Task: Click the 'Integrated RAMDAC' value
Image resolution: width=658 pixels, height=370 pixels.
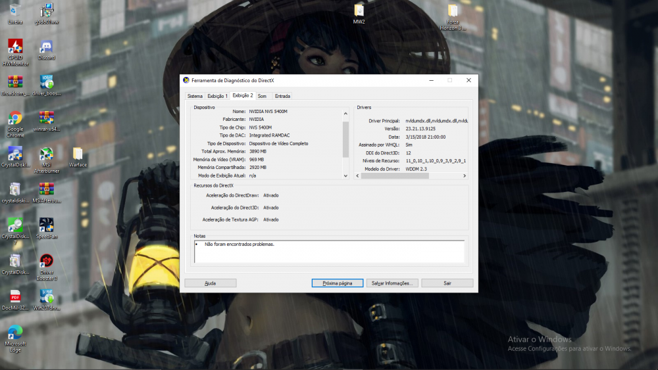Action: pyautogui.click(x=269, y=135)
